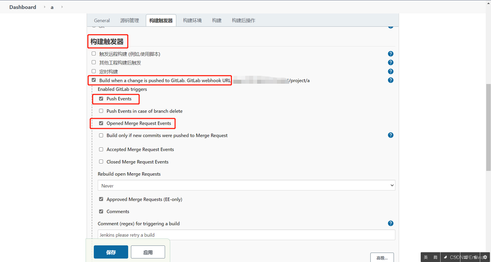Open the Rebuild open Merge Requests dropdown
The height and width of the screenshot is (262, 491).
246,185
